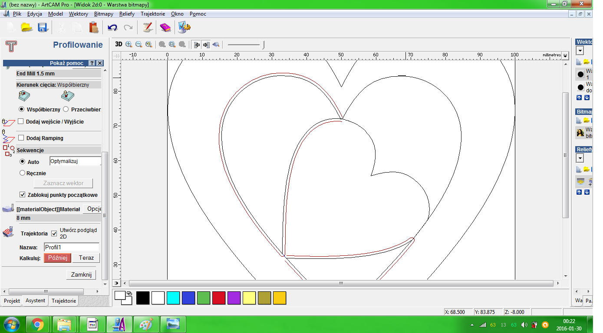Click the left-arrow bitmap/vector toggle icon in view toolbar
This screenshot has width=603, height=333.
196,44
